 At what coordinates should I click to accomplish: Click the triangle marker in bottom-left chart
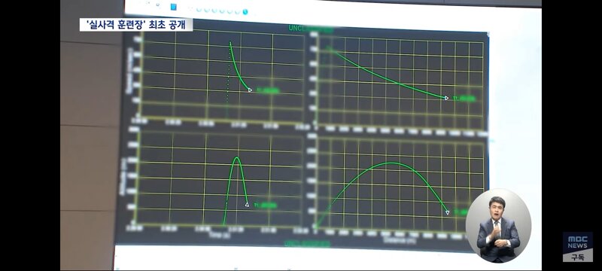click(x=247, y=205)
